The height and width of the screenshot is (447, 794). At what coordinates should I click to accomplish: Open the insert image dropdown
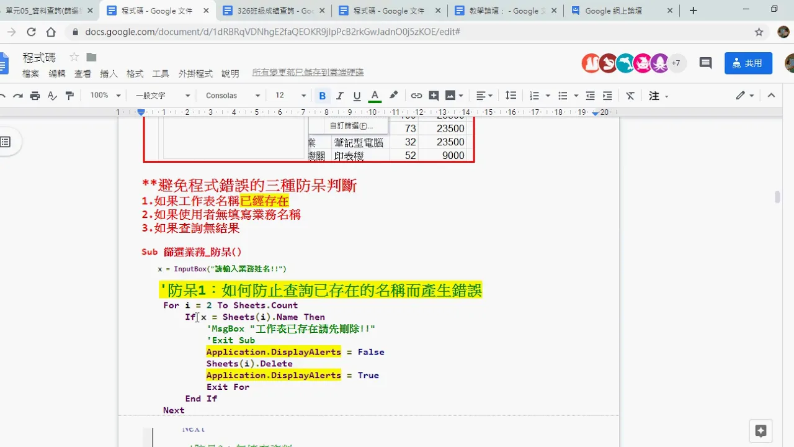tap(455, 96)
